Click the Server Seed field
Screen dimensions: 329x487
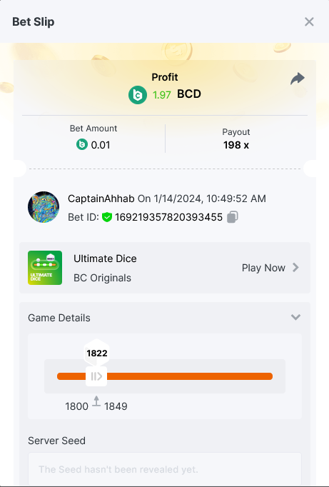coord(165,469)
